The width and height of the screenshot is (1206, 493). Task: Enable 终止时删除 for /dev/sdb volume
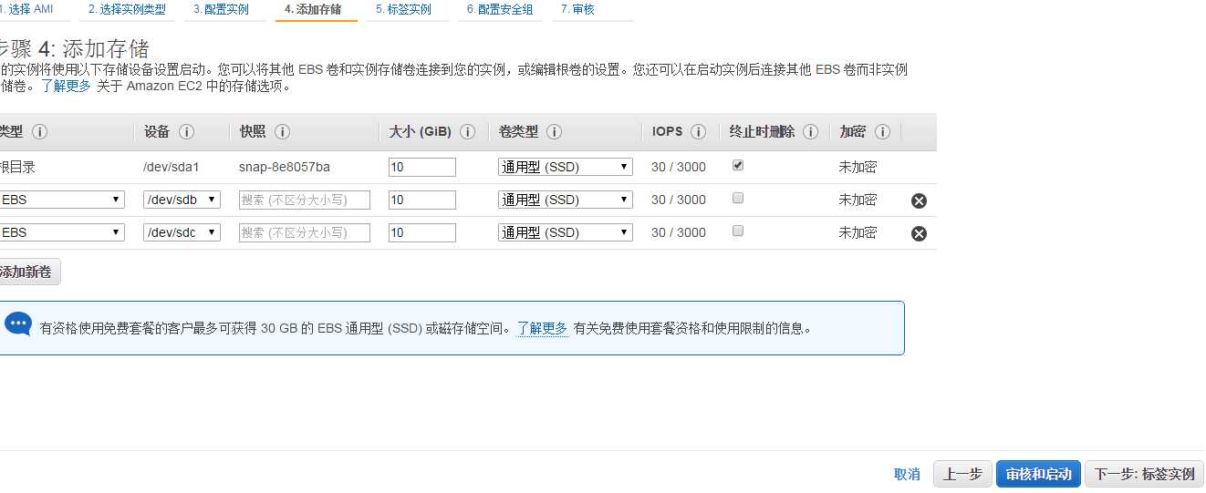click(738, 198)
